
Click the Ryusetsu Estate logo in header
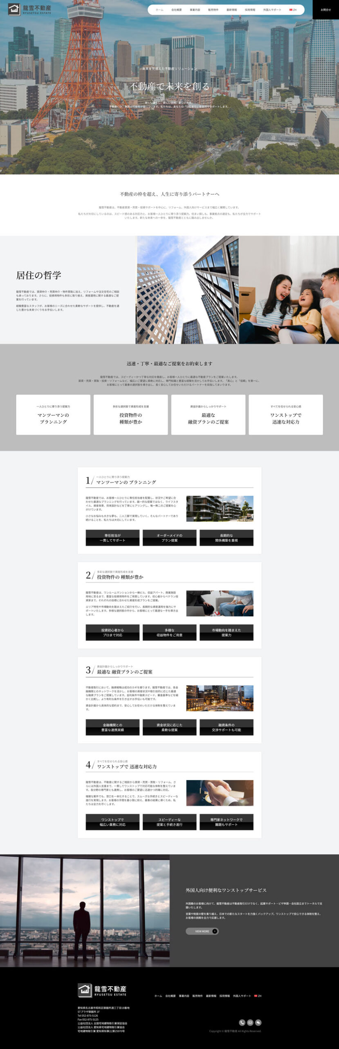[x=30, y=9]
